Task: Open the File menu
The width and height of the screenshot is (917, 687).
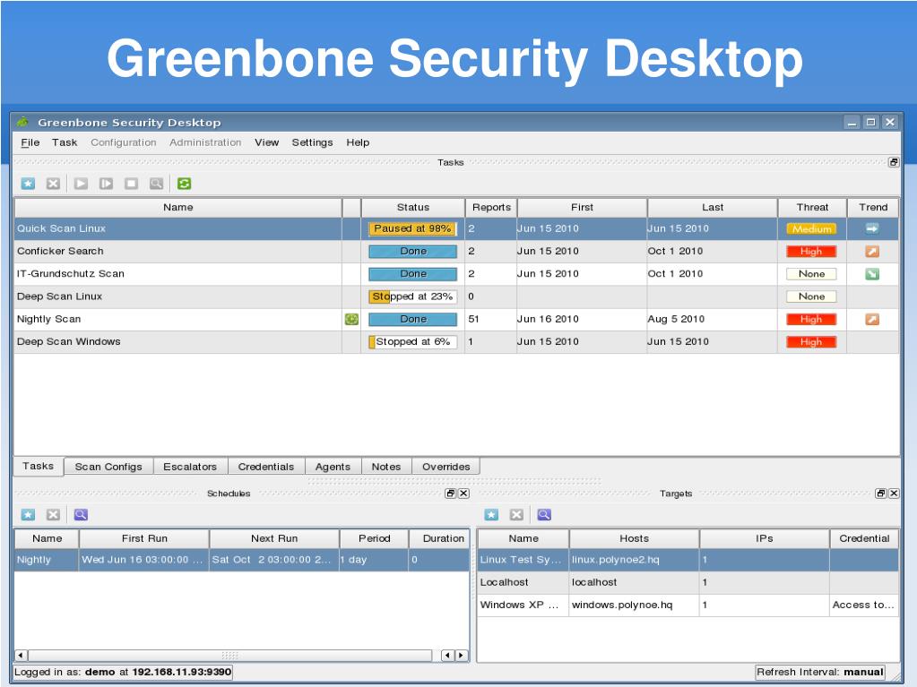Action: coord(30,142)
